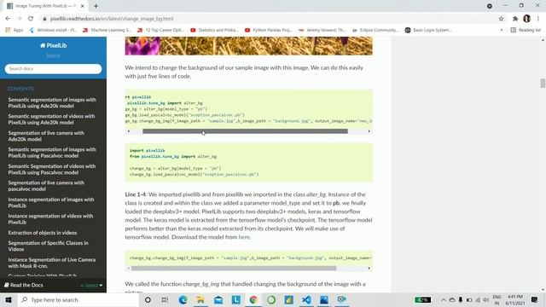Click the taskbar search box
The width and height of the screenshot is (546, 307).
pyautogui.click(x=78, y=299)
